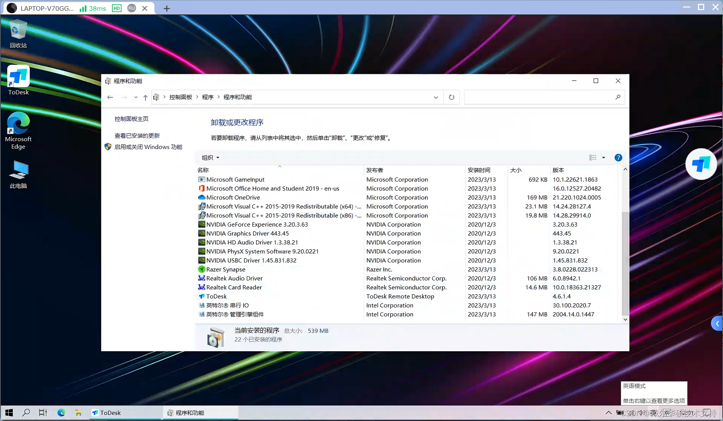Open File Explorer from the taskbar
723x421 pixels.
pyautogui.click(x=78, y=413)
